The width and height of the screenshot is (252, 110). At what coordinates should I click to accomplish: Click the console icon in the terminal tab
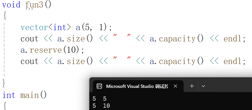tap(99, 86)
